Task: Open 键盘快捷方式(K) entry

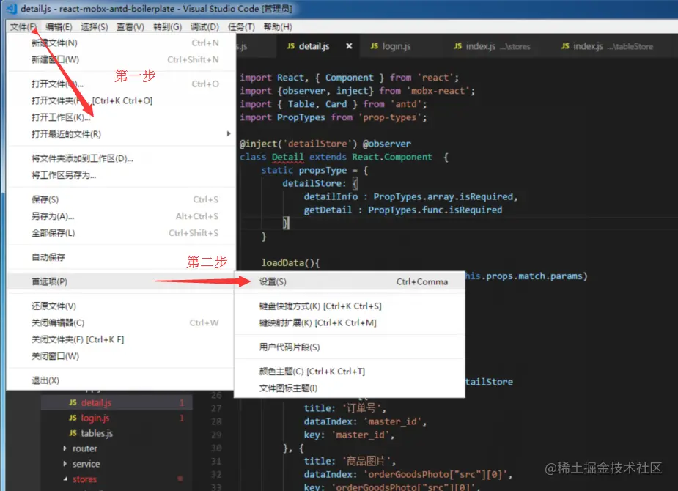Action: (x=350, y=306)
